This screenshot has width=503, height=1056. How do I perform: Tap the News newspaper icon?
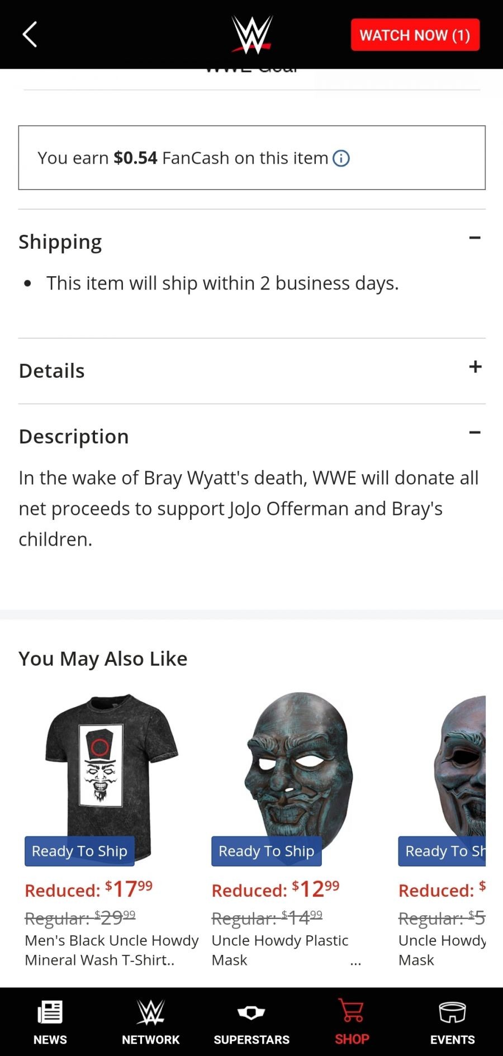coord(50,1012)
